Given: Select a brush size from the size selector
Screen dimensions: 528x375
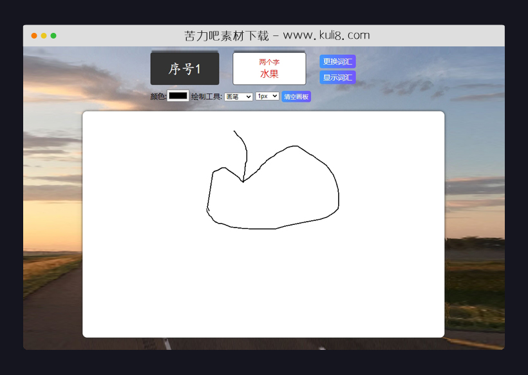Looking at the screenshot, I should click(266, 96).
